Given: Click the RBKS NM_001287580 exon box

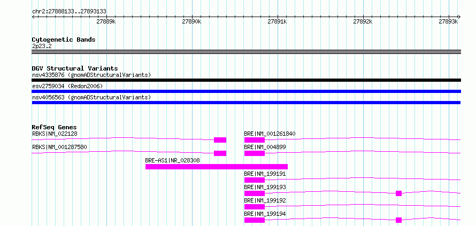Looking at the screenshot, I should (220, 153).
